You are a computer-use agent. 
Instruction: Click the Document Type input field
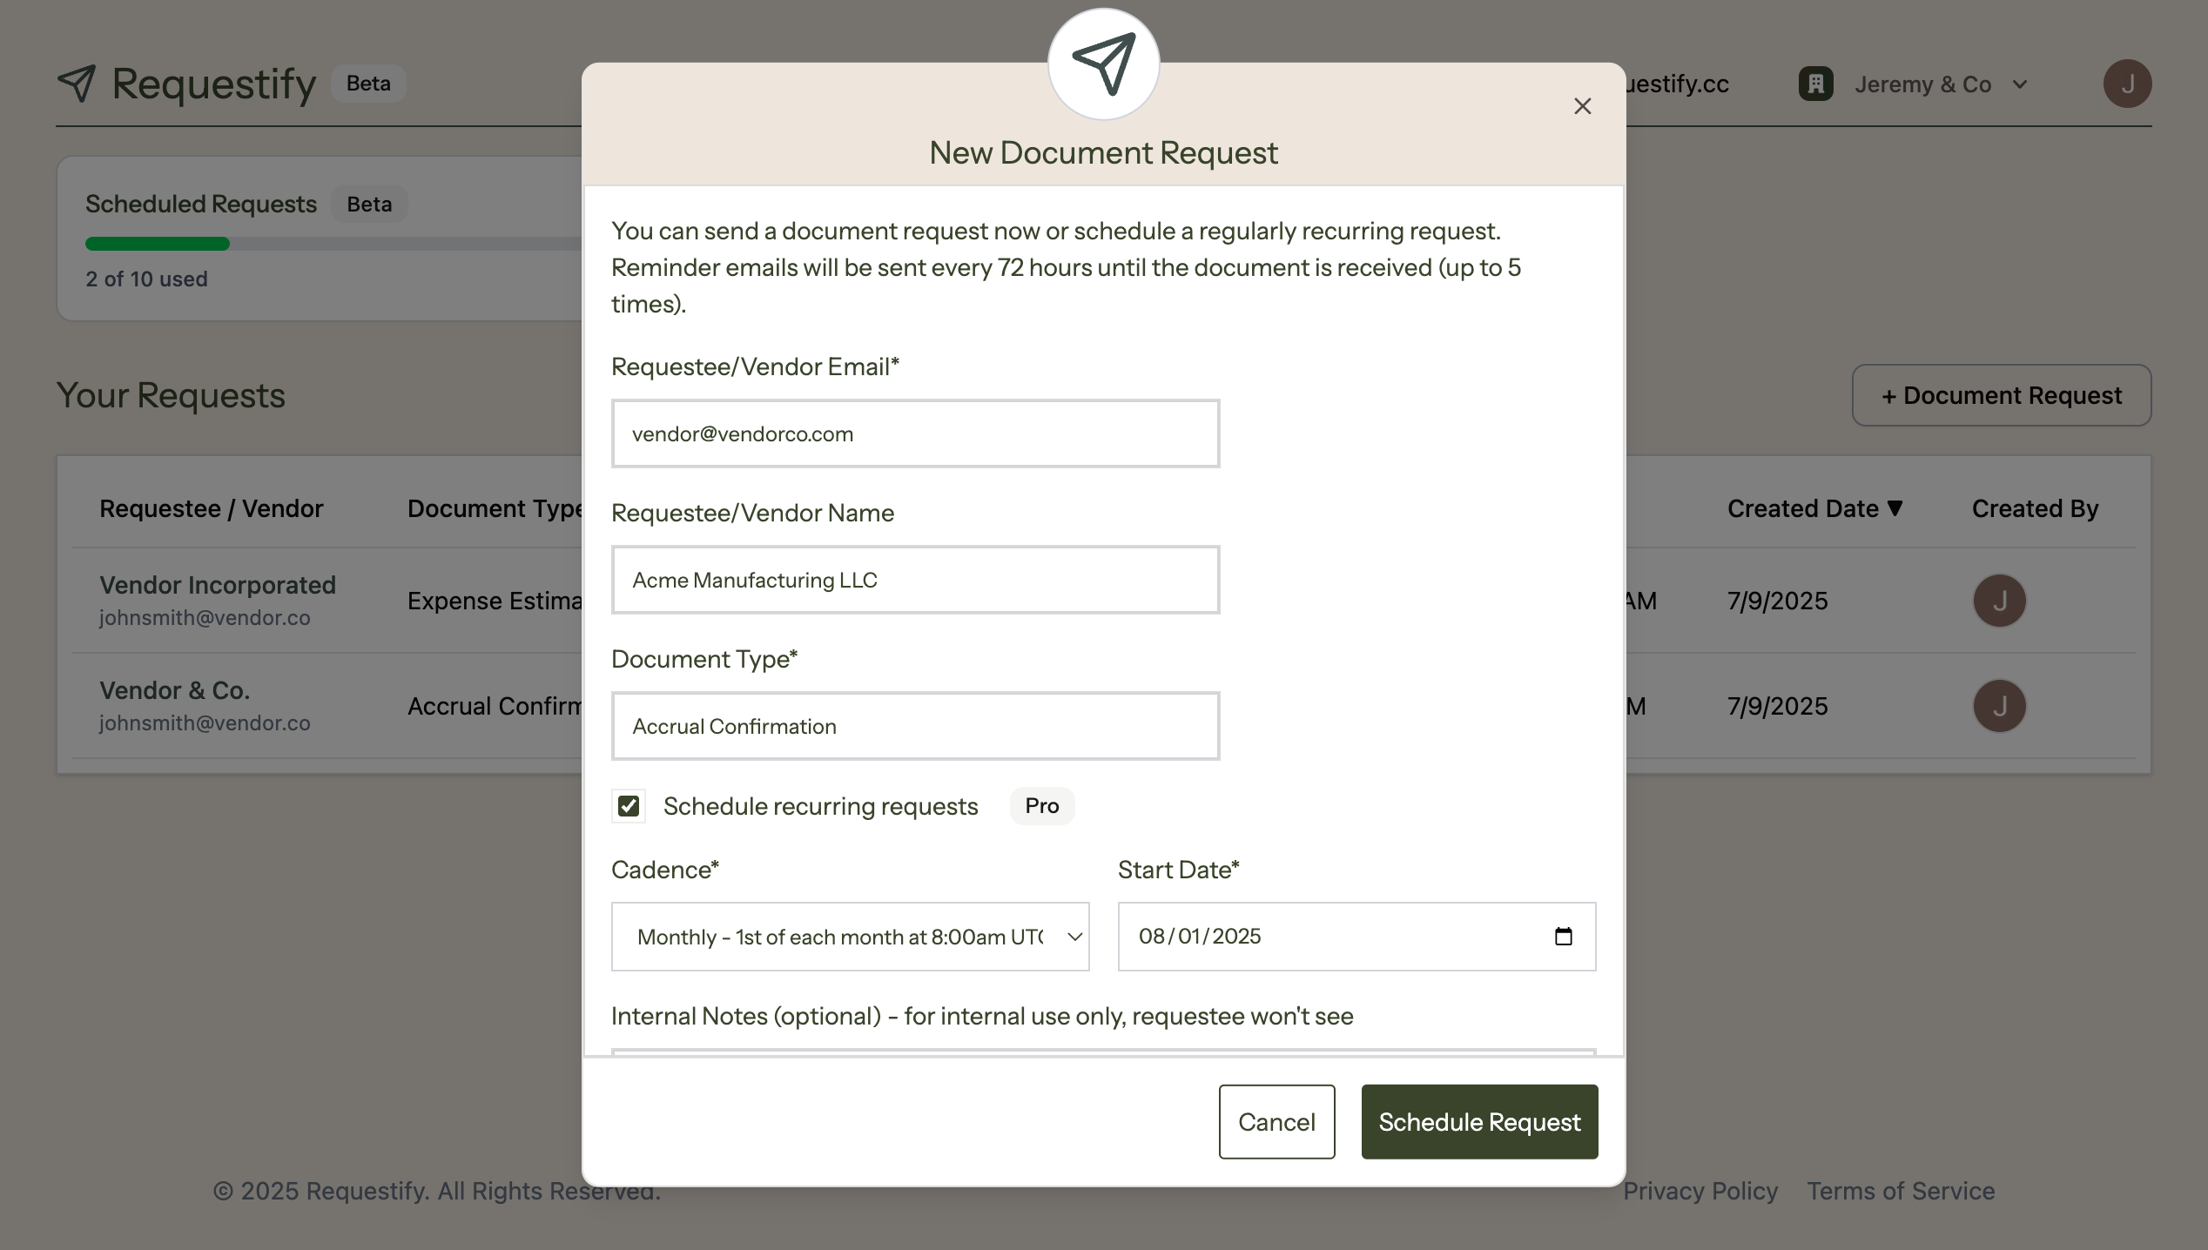(915, 726)
